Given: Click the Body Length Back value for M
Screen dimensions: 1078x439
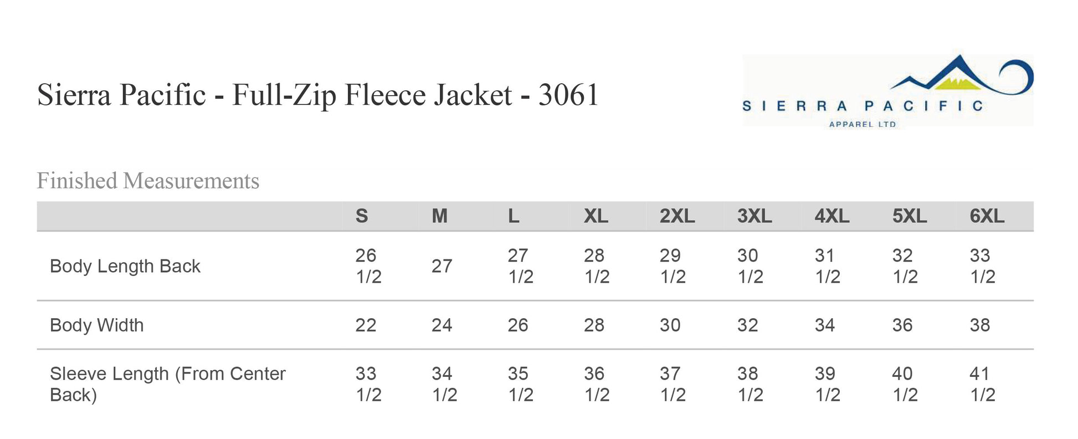Looking at the screenshot, I should pos(442,266).
